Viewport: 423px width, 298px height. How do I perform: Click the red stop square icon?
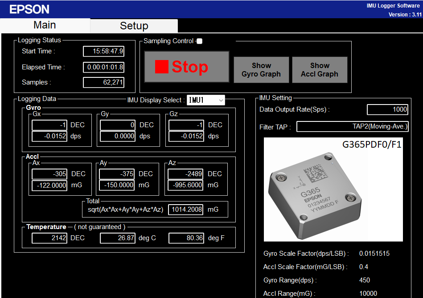(162, 66)
